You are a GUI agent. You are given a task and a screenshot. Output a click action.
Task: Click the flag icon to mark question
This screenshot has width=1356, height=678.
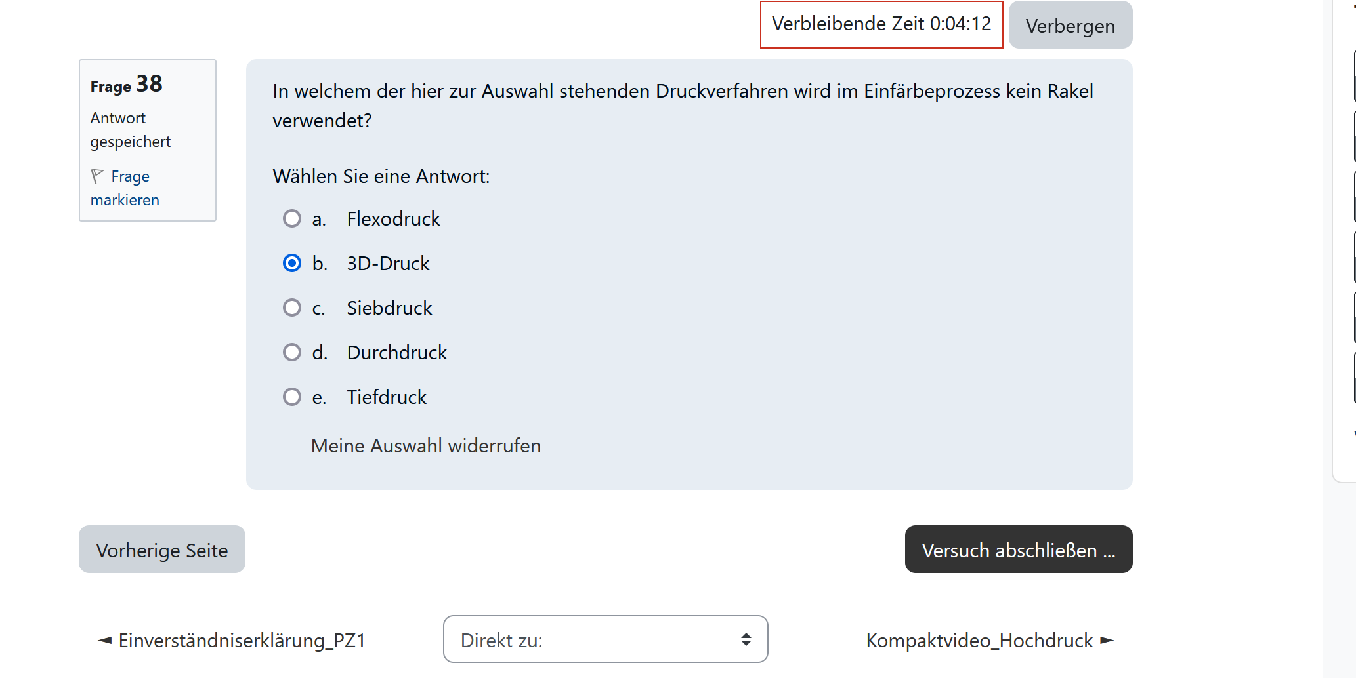tap(97, 176)
